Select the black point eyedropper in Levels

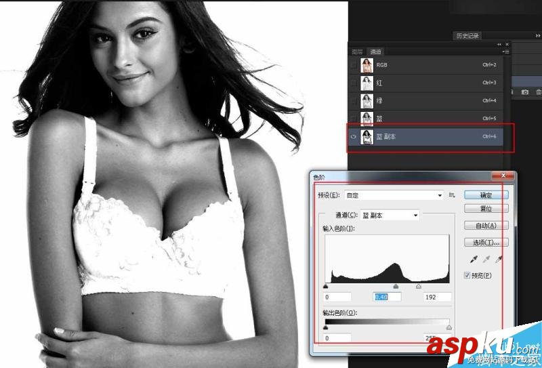474,259
